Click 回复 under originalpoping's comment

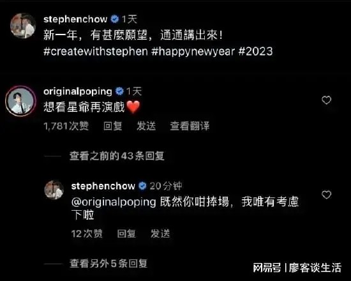[113, 126]
